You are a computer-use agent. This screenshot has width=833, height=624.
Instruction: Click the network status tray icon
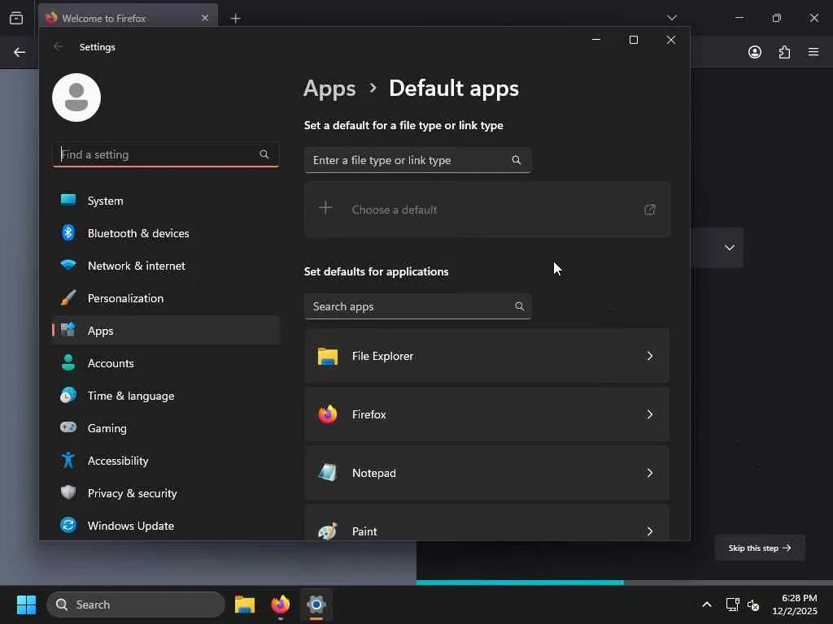733,604
